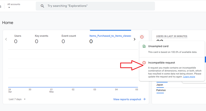The height and width of the screenshot is (111, 206).
Task: Expand the All accounts dropdown
Action: tap(10, 7)
